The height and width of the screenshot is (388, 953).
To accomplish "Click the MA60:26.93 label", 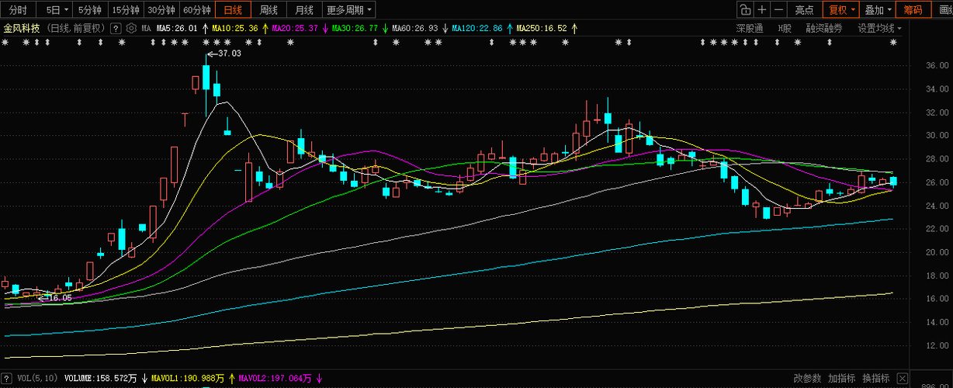I will [415, 28].
